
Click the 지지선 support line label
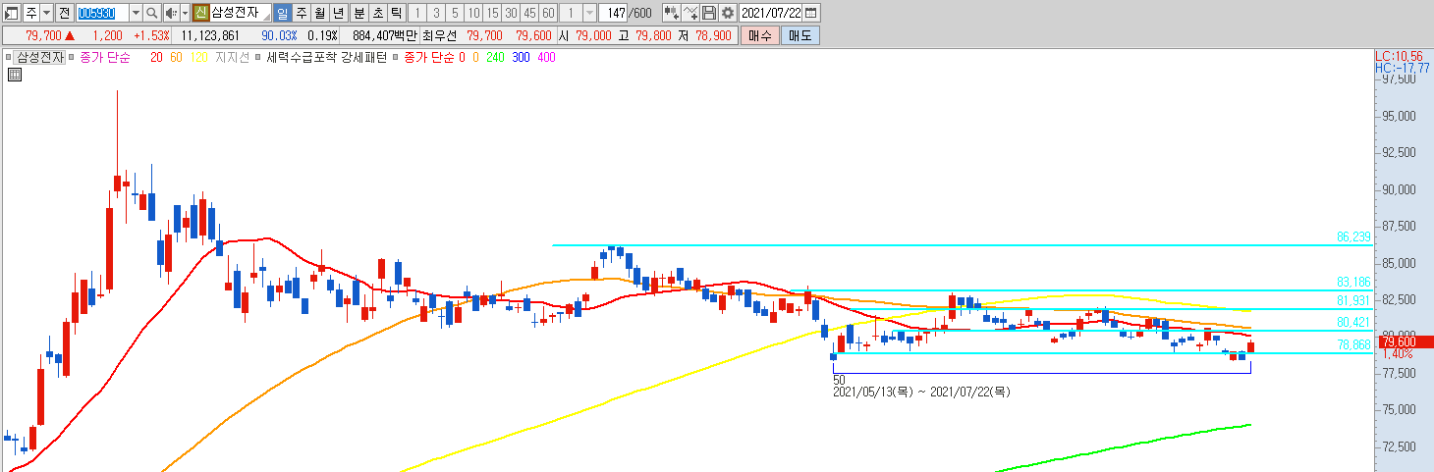pyautogui.click(x=232, y=58)
